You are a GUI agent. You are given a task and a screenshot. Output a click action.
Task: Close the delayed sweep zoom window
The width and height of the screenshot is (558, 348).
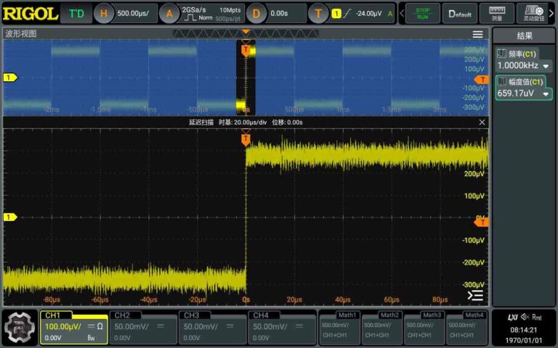coord(482,123)
